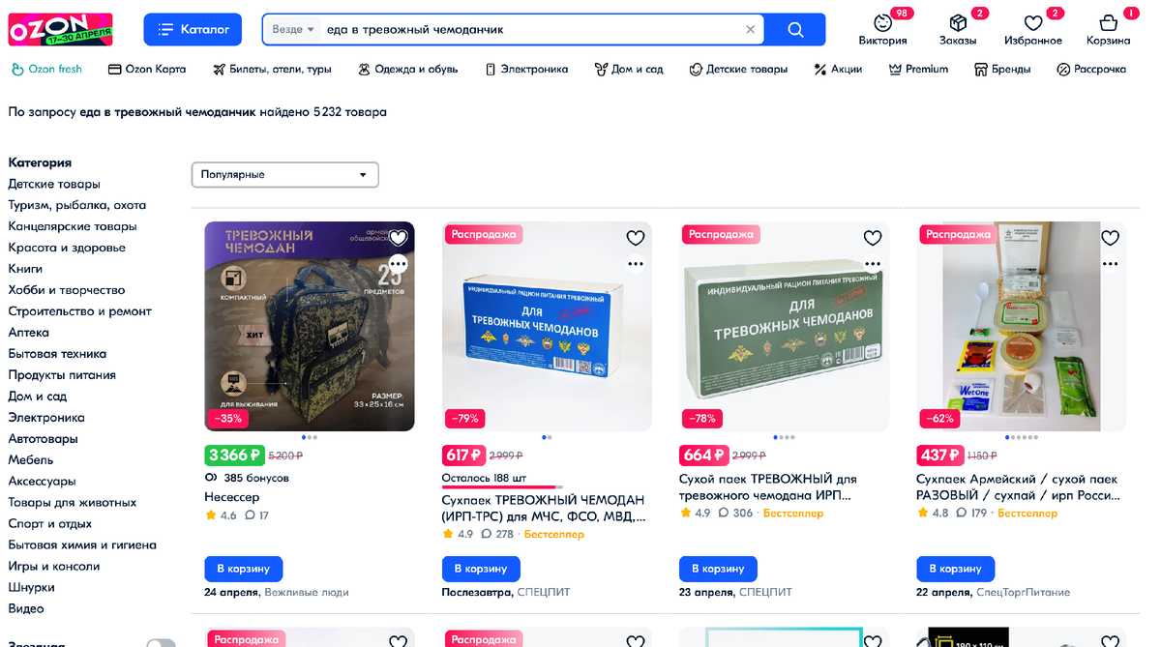Screen dimensions: 1161x647
Task: Add 437 ₽ Сухпаек Армейский to cart
Action: (956, 569)
